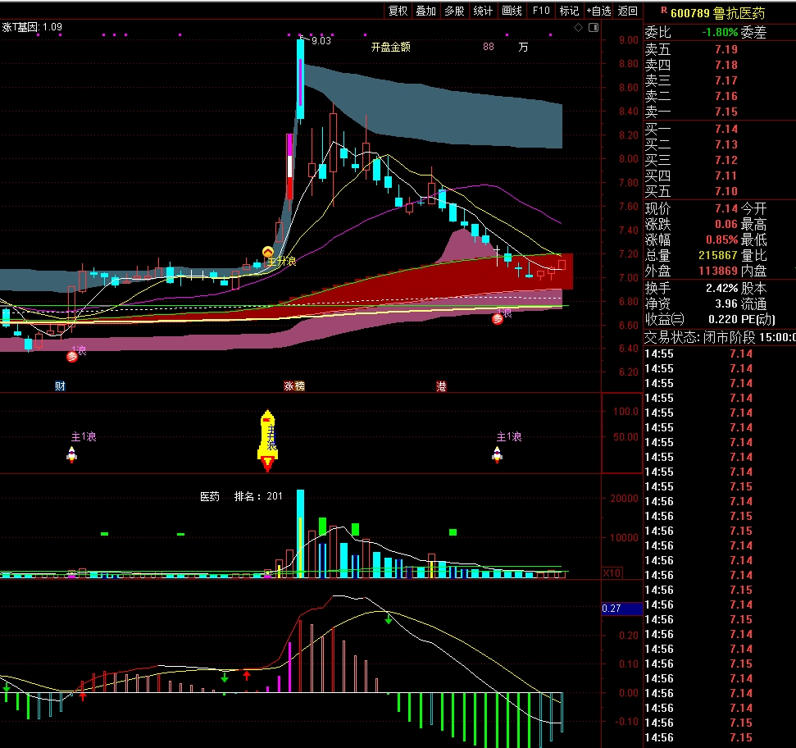Click the first 14:55 tick row
This screenshot has height=748, width=796.
pyautogui.click(x=720, y=354)
